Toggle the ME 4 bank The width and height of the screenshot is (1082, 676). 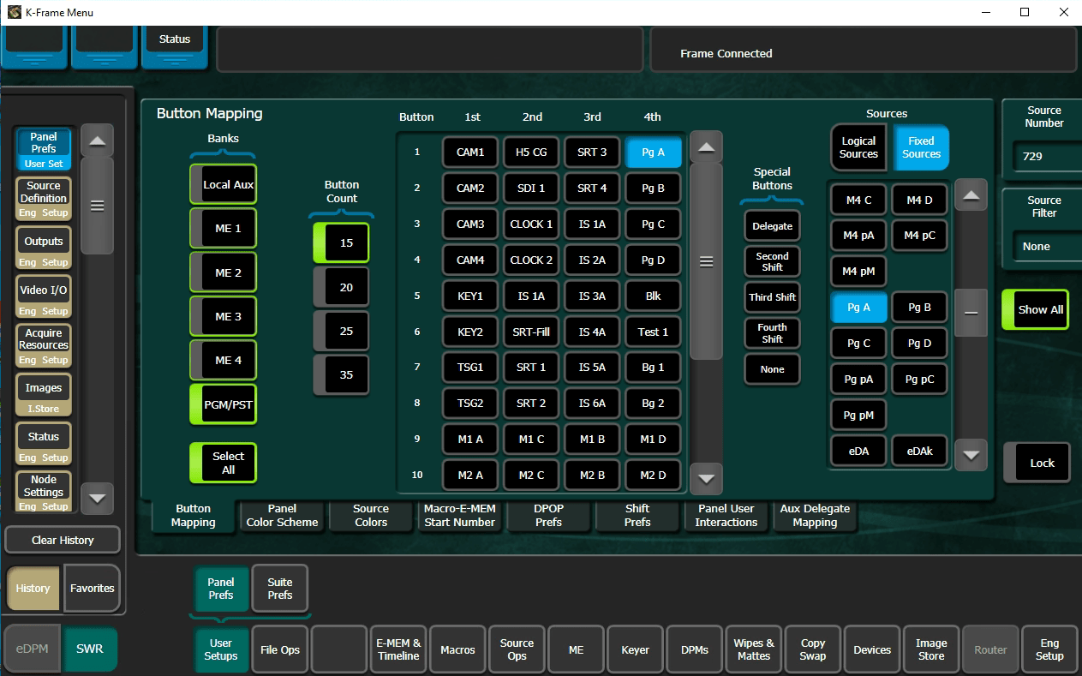(223, 360)
